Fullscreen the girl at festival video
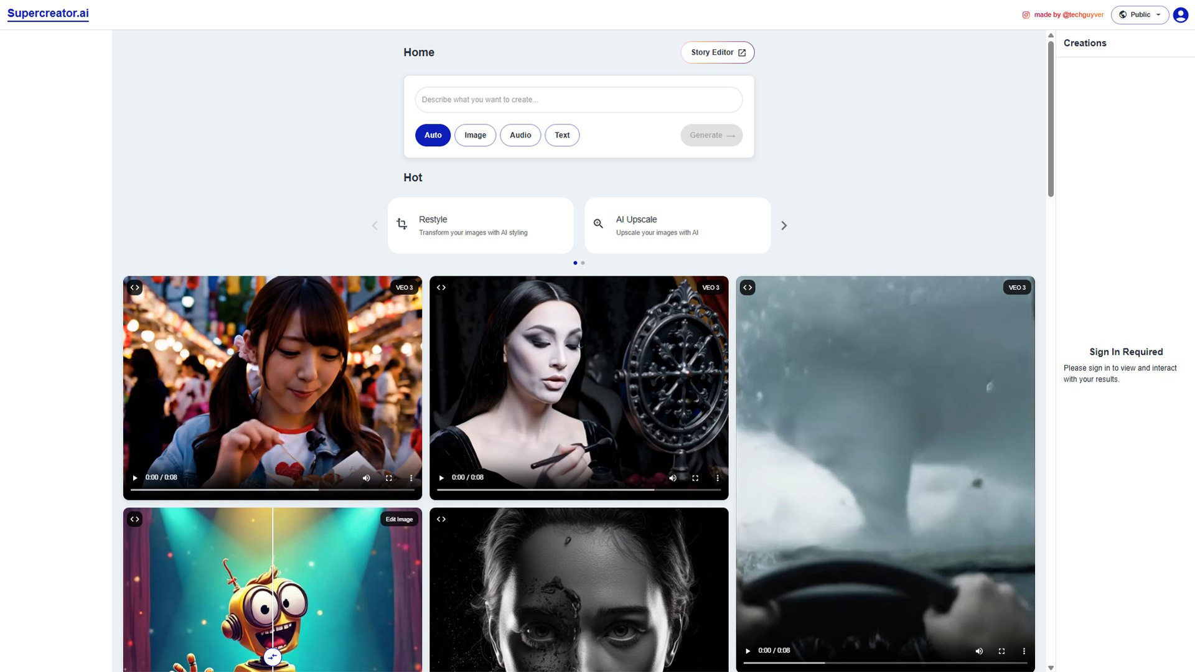 388,478
